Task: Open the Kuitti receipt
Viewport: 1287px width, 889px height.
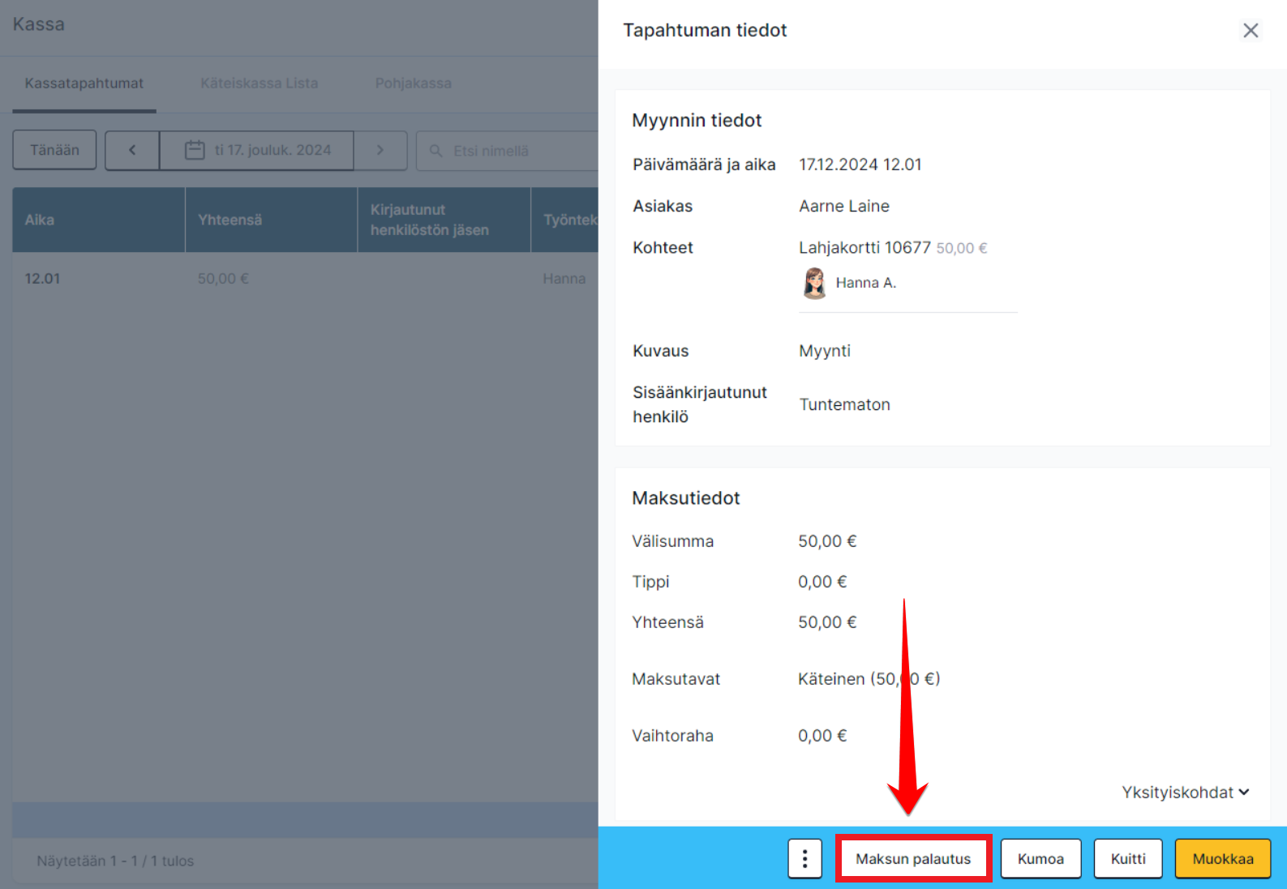Action: [1128, 858]
